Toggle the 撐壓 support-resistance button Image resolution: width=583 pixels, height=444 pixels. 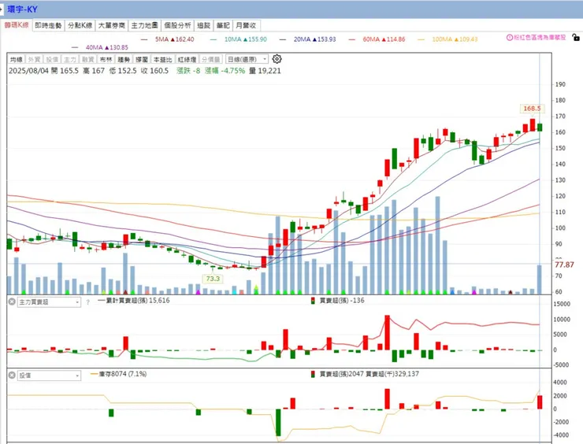point(141,60)
